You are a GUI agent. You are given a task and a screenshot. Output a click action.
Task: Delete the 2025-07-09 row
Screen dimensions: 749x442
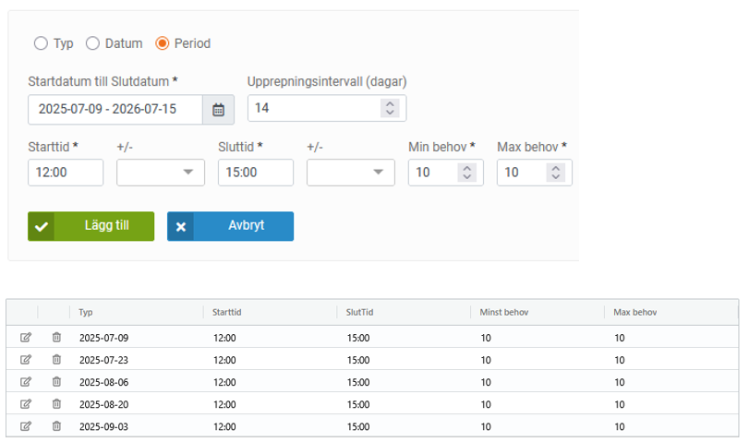tap(56, 338)
